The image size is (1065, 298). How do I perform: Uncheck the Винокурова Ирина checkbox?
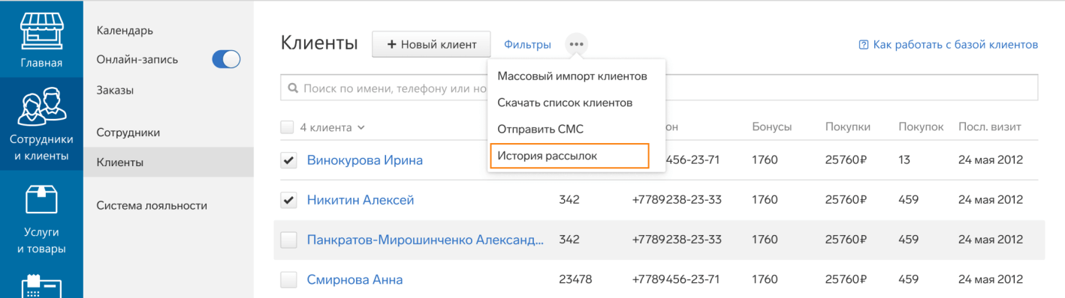[x=288, y=159]
